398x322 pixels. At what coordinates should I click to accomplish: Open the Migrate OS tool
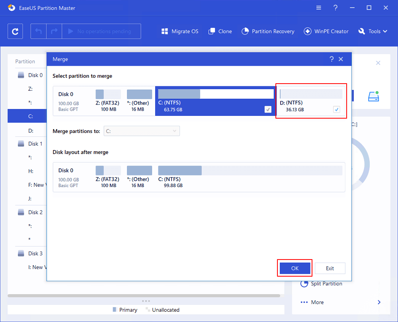tap(180, 31)
